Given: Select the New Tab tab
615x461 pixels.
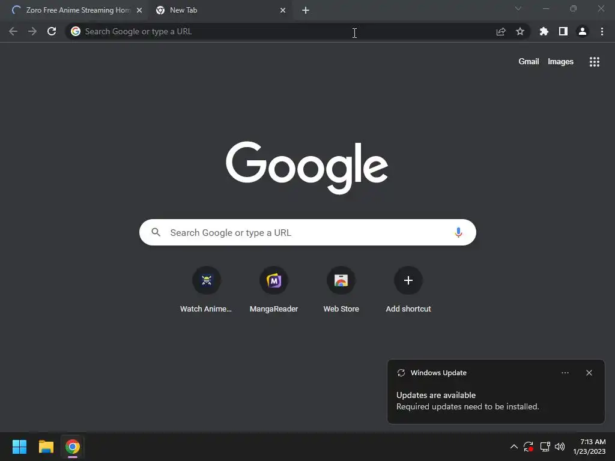Looking at the screenshot, I should [221, 10].
